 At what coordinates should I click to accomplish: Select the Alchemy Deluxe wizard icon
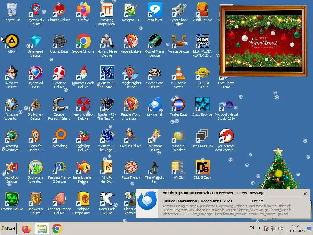[x=12, y=77]
